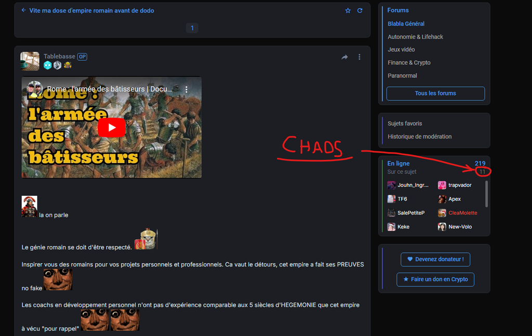The image size is (532, 336).
Task: Open Blabla Général forum
Action: tap(406, 24)
